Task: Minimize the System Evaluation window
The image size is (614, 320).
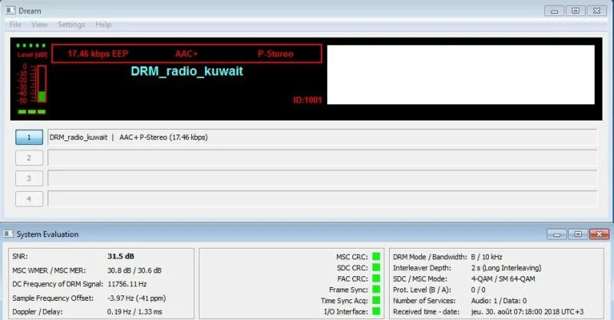Action: (x=556, y=234)
